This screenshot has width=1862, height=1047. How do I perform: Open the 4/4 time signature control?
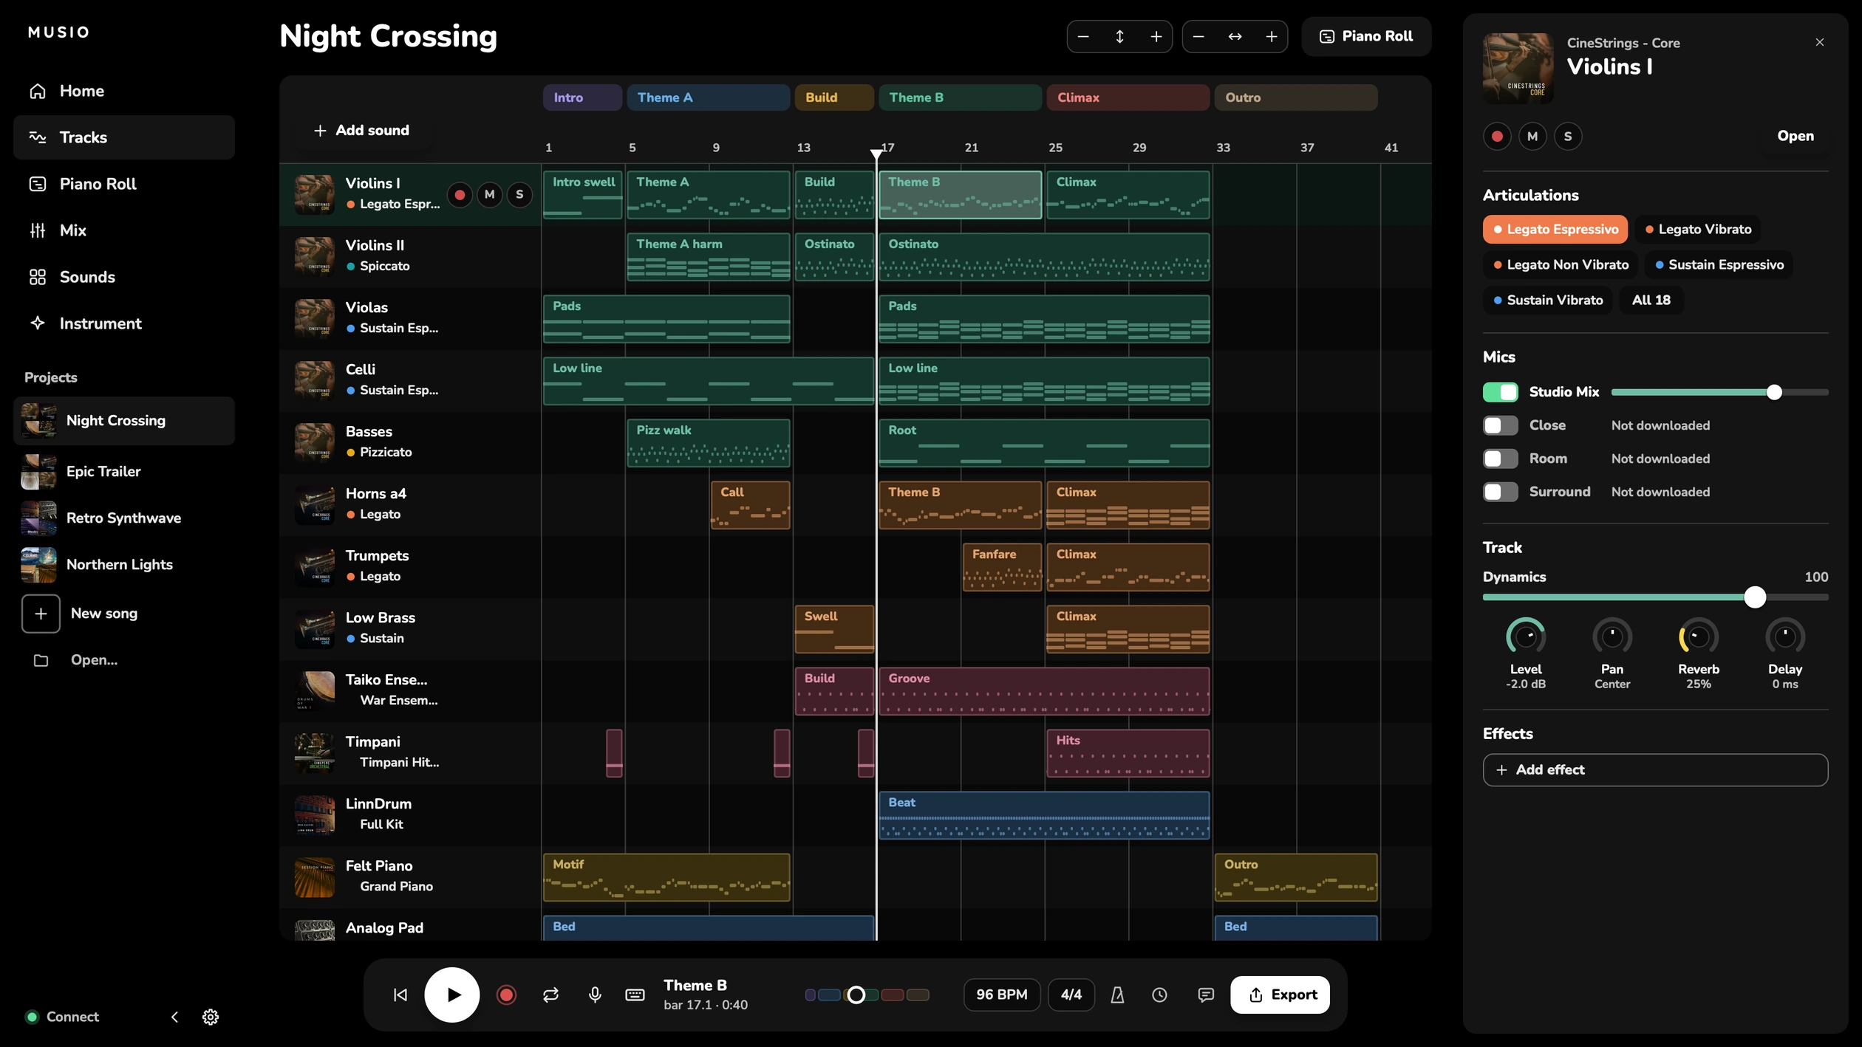click(x=1071, y=995)
